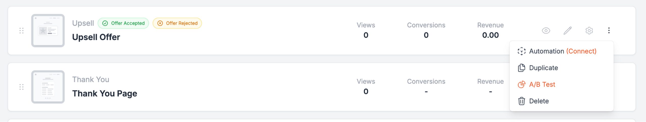The width and height of the screenshot is (646, 122).
Task: Click the trash icon next to Delete
Action: (521, 101)
